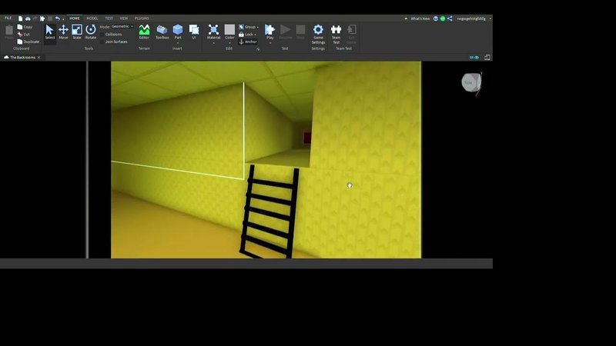Start a Team Test session
This screenshot has height=346, width=616.
pyautogui.click(x=336, y=34)
